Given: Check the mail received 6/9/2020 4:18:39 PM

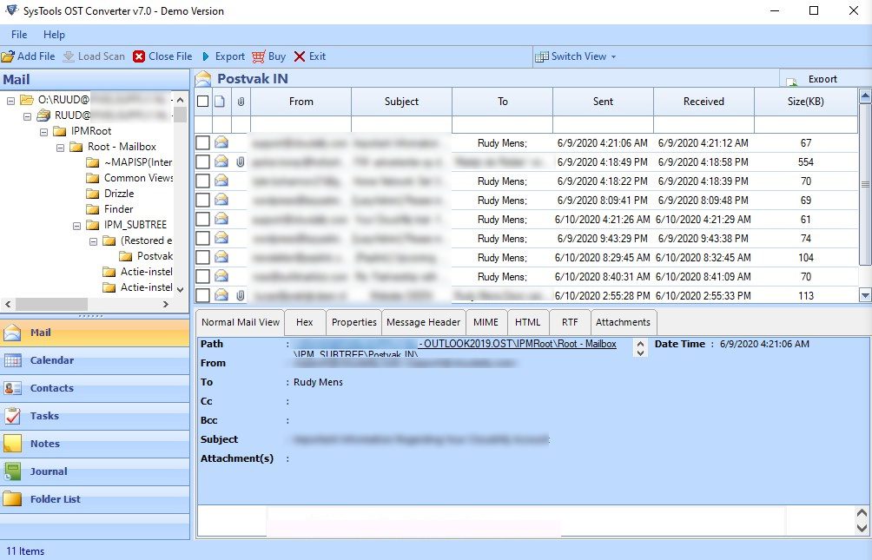Looking at the screenshot, I should (x=203, y=181).
